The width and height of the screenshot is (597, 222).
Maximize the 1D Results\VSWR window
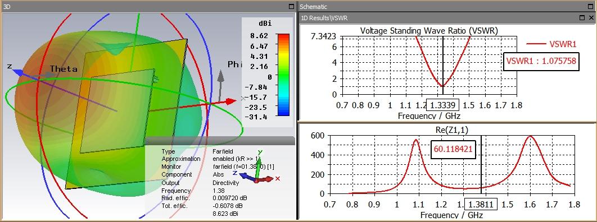click(x=582, y=18)
